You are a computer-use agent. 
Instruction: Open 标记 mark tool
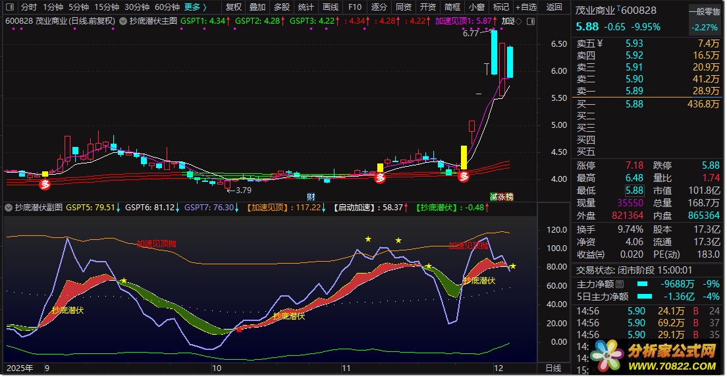click(x=500, y=7)
